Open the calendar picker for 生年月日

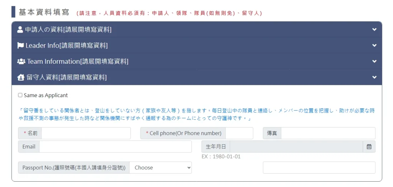[x=369, y=147]
